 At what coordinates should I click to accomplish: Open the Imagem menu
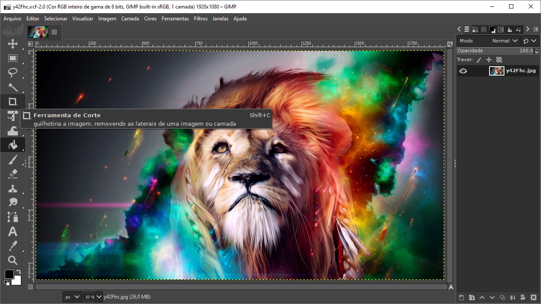[107, 19]
